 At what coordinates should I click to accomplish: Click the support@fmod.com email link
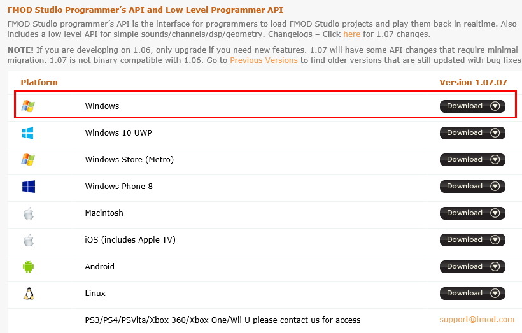pyautogui.click(x=477, y=320)
